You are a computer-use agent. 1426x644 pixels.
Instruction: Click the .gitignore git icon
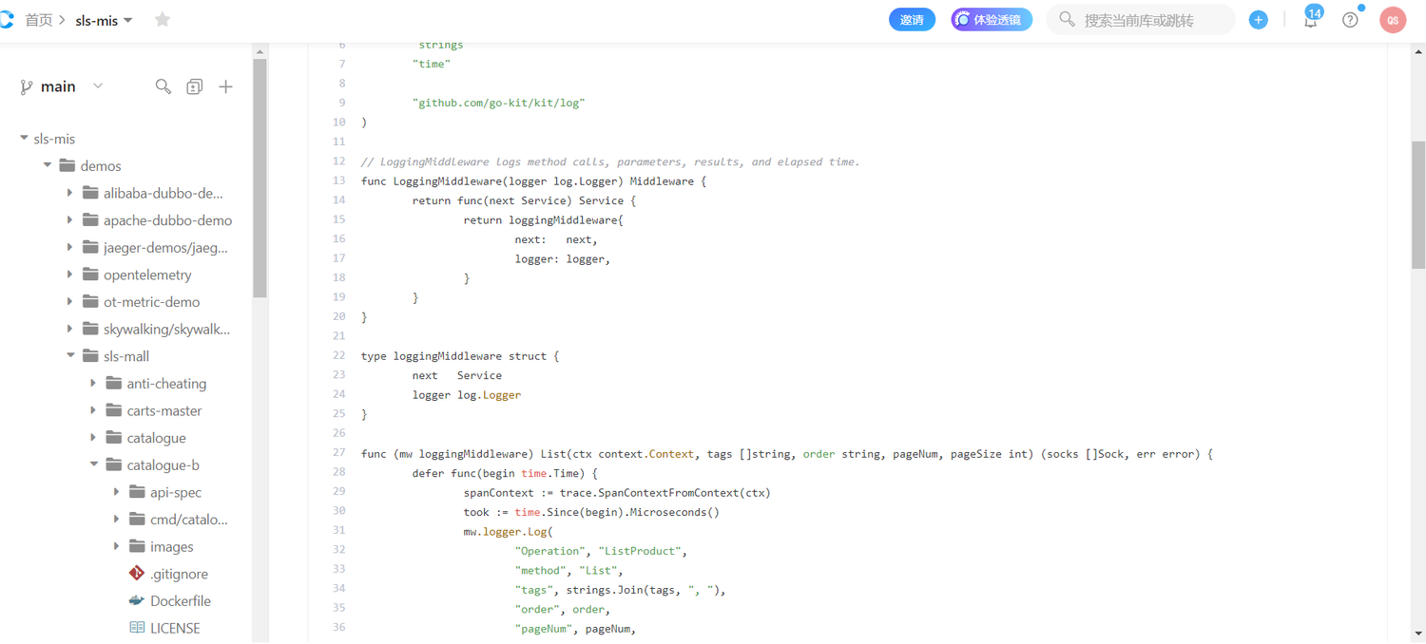tap(137, 574)
